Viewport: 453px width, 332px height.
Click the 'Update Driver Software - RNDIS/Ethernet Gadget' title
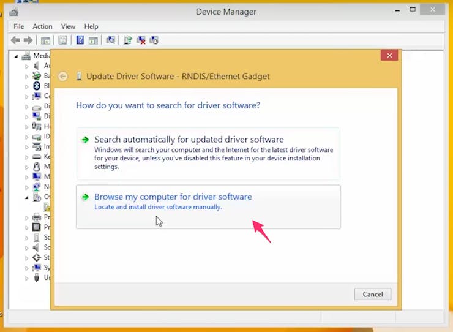tap(178, 76)
